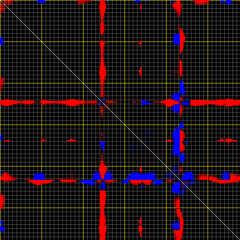Select the blue petal above the right-pointing red arrowhead

[x=176, y=97]
